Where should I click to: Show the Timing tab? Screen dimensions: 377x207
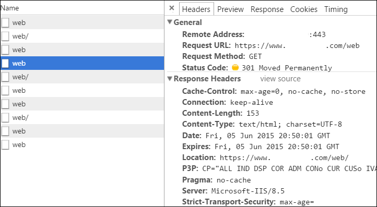click(x=336, y=9)
